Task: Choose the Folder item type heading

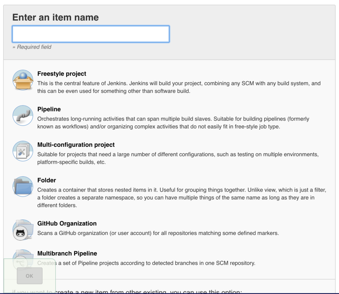Action: 47,180
